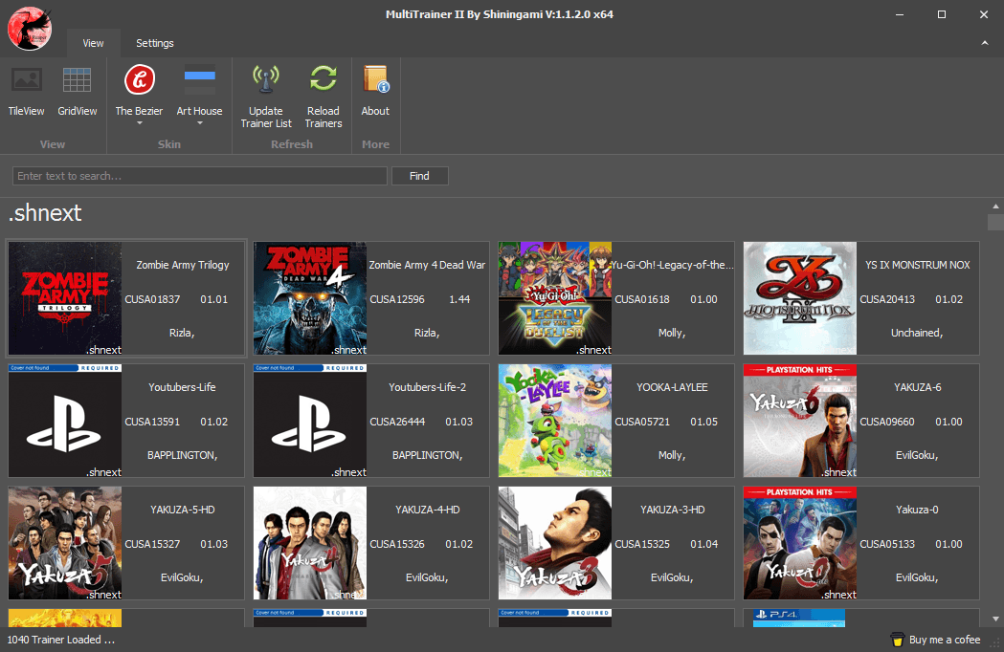Select Yu-Gi-Oh Legacy of the Duelist cover
The image size is (1004, 652).
pyautogui.click(x=555, y=298)
